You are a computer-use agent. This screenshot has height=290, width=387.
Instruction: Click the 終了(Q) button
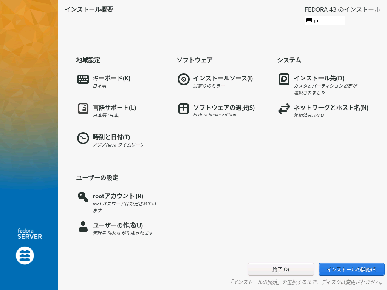click(x=281, y=270)
